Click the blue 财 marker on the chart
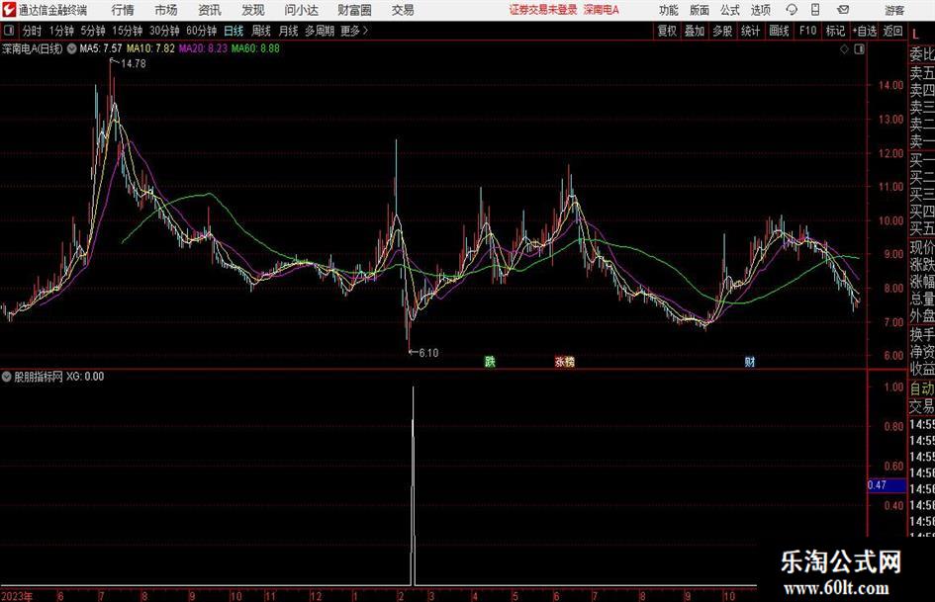 (x=750, y=362)
